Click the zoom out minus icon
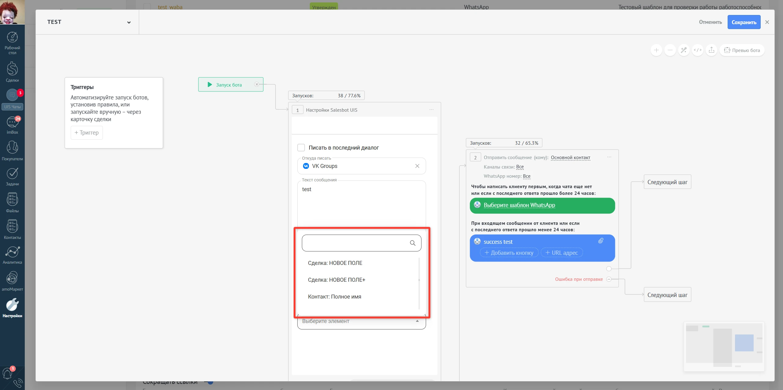 coord(670,50)
